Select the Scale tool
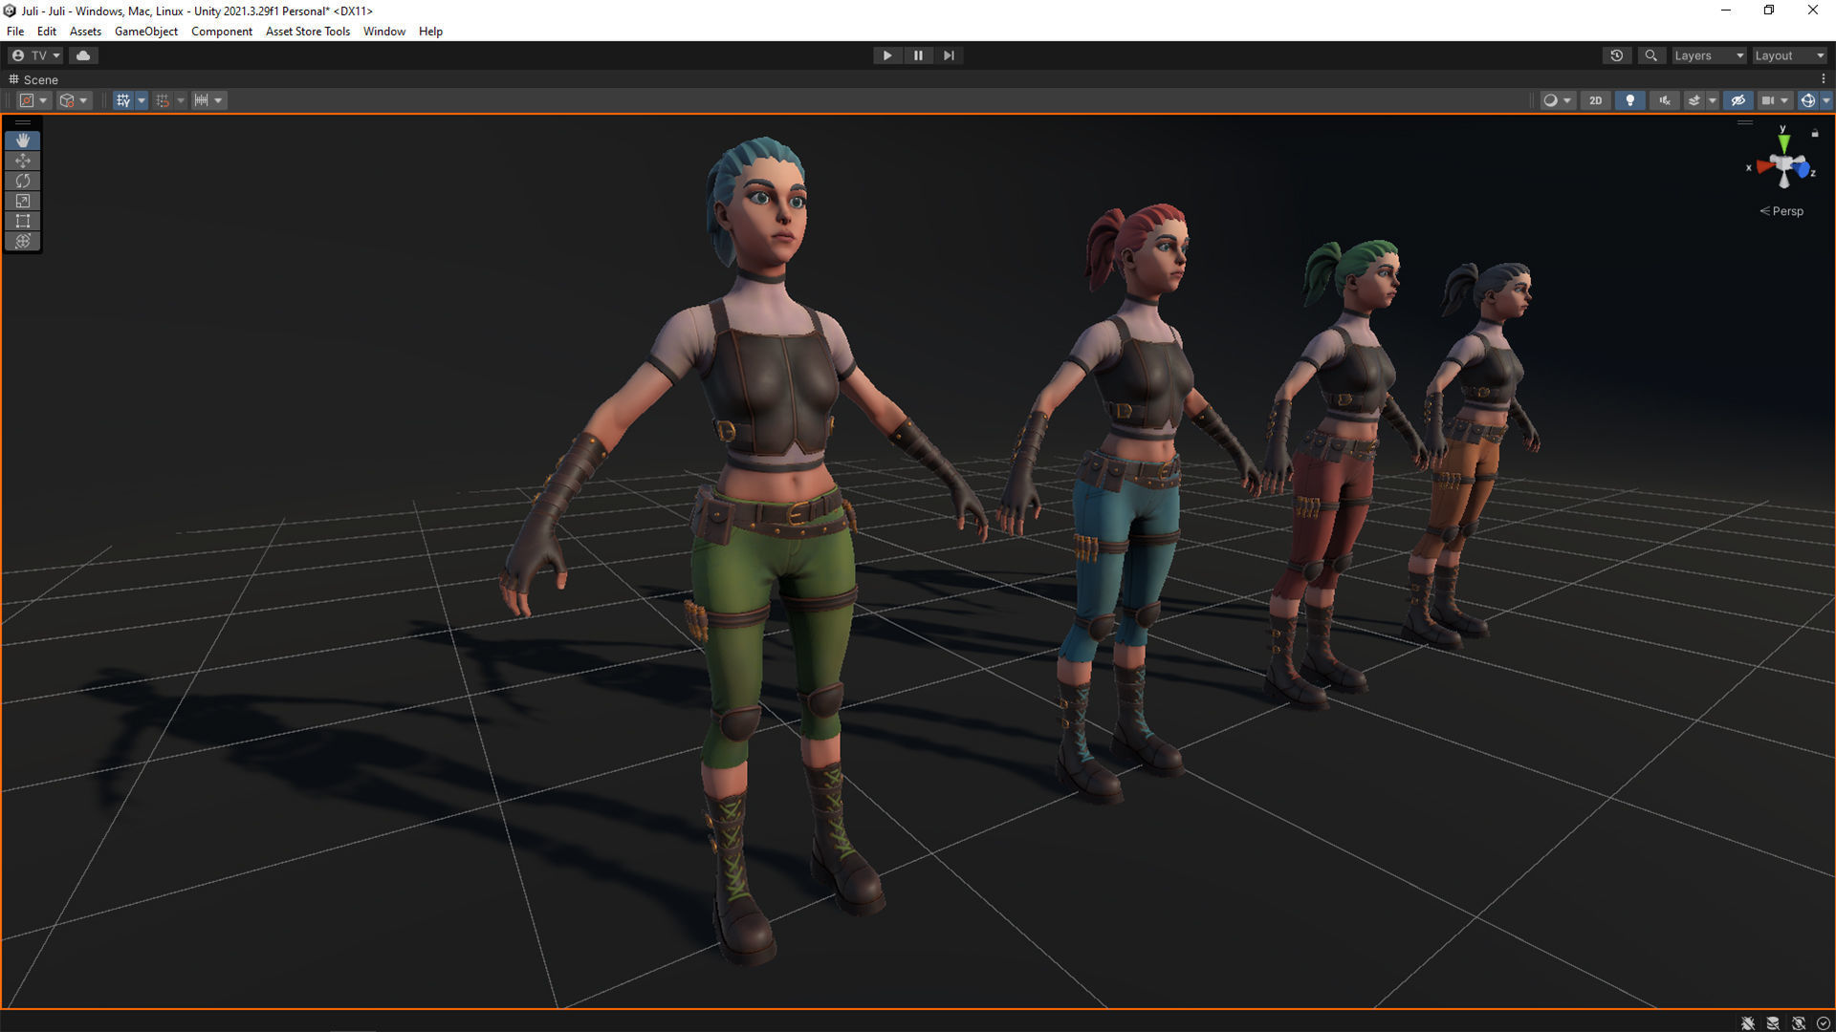 coord(22,201)
